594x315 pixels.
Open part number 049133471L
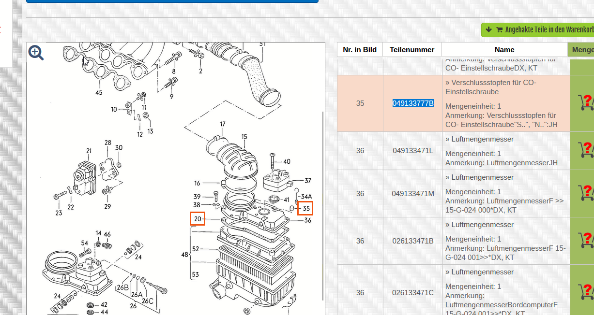(x=412, y=151)
